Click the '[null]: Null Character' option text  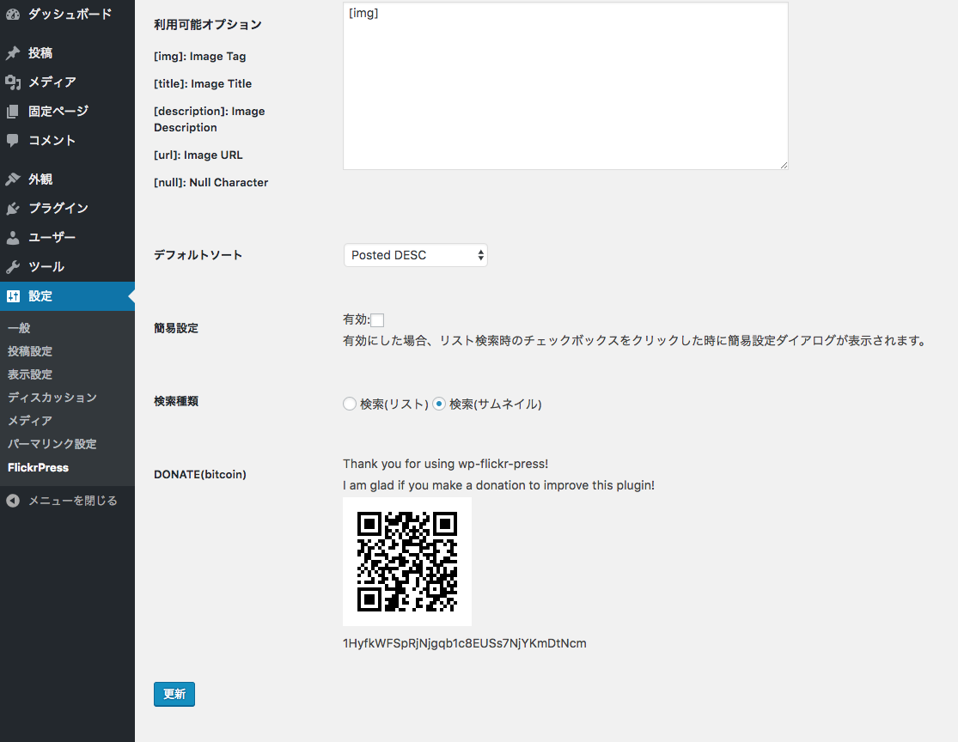(211, 183)
